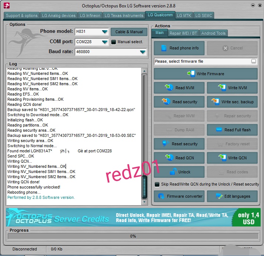Click log line 'Performed by 2.8.8 Software version.'
264x256 pixels.
click(41, 197)
